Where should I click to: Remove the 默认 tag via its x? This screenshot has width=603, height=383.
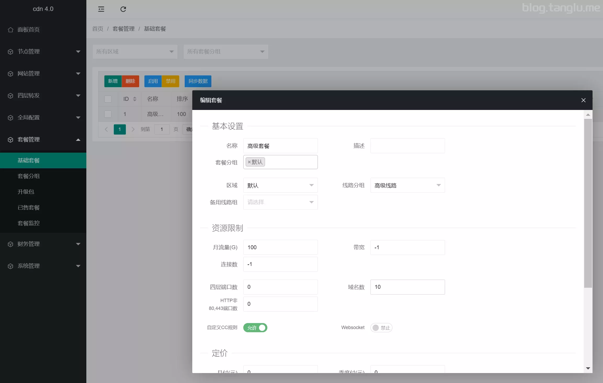(x=249, y=162)
